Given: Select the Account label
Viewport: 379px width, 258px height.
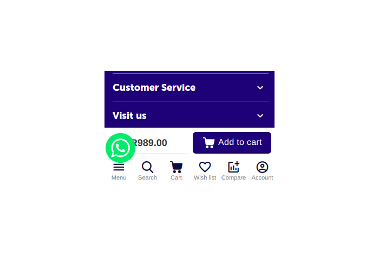Looking at the screenshot, I should tap(262, 177).
